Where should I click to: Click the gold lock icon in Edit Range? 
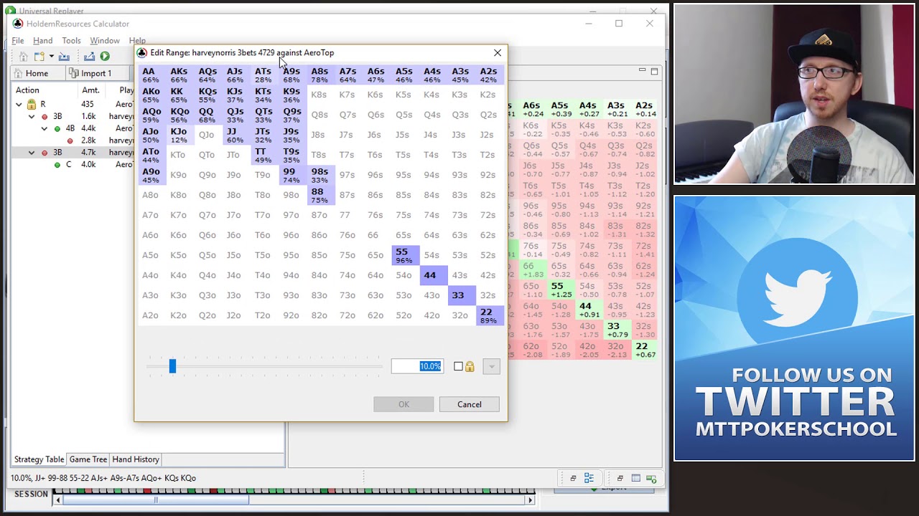(x=470, y=366)
